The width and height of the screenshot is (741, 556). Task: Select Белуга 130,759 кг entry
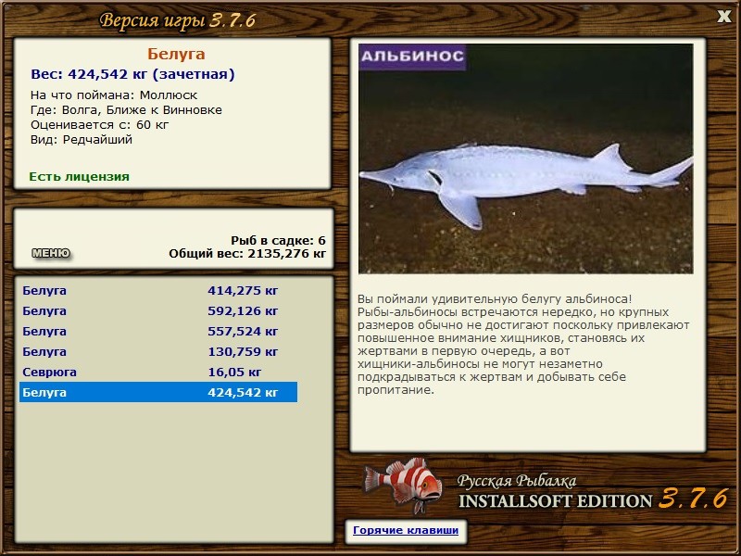(158, 351)
